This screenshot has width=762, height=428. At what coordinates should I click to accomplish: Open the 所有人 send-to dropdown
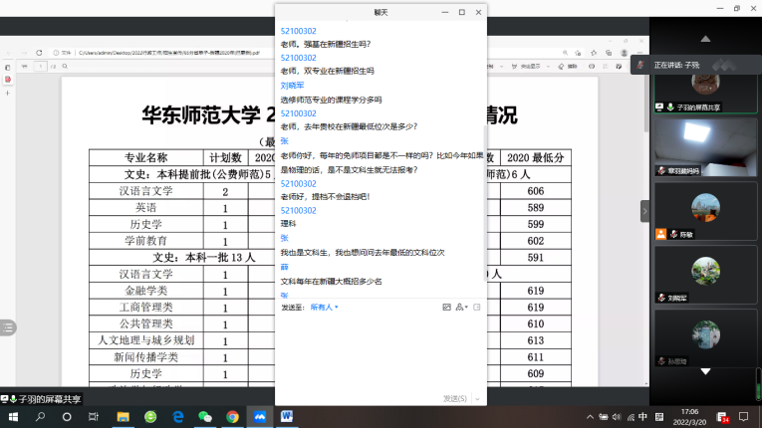324,307
